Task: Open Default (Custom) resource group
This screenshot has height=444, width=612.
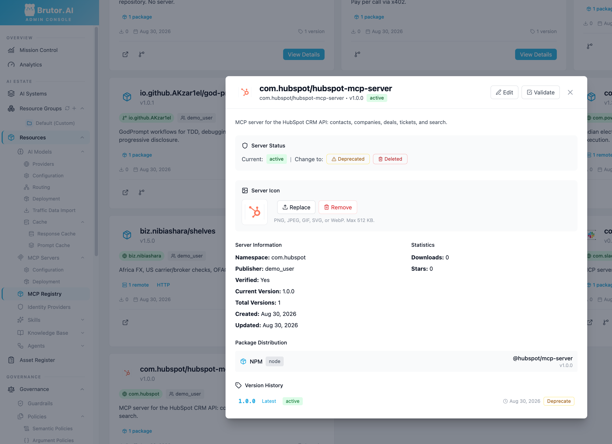Action: [55, 123]
